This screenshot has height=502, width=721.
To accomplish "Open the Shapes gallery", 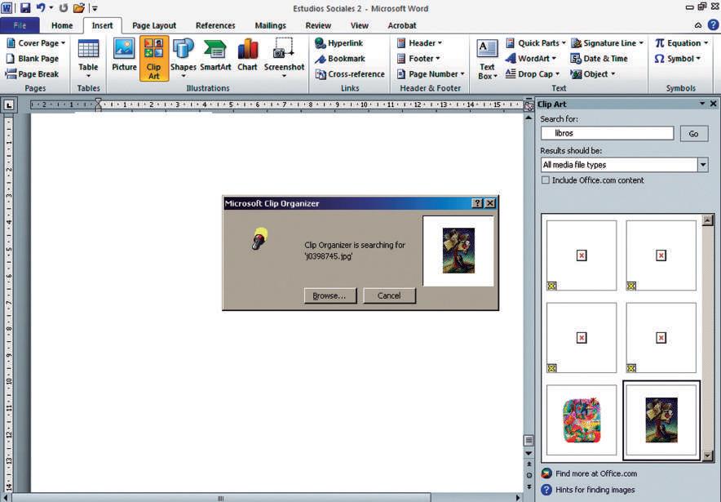I will [x=183, y=57].
